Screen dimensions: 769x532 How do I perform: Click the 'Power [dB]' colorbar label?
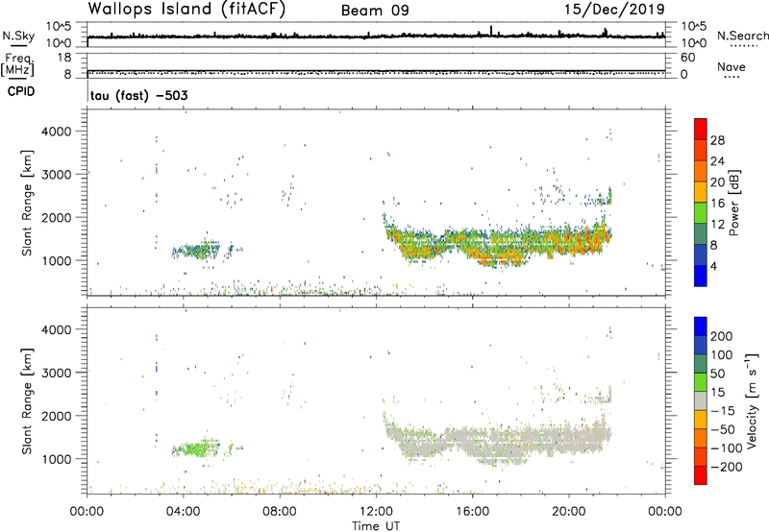[x=733, y=203]
